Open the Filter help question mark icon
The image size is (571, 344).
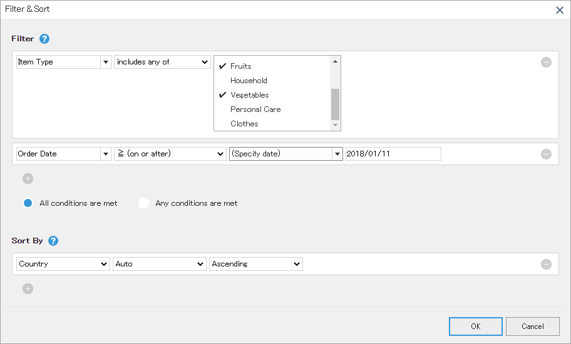pyautogui.click(x=44, y=39)
